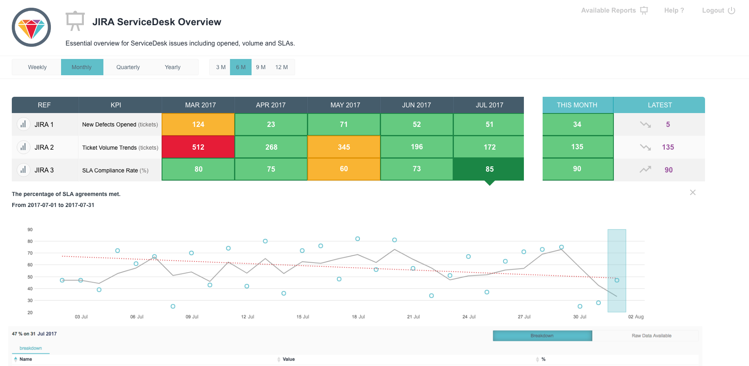Click APR 2017 Ticket Volume cell 268
Screen dimensions: 749x366
[x=271, y=147]
